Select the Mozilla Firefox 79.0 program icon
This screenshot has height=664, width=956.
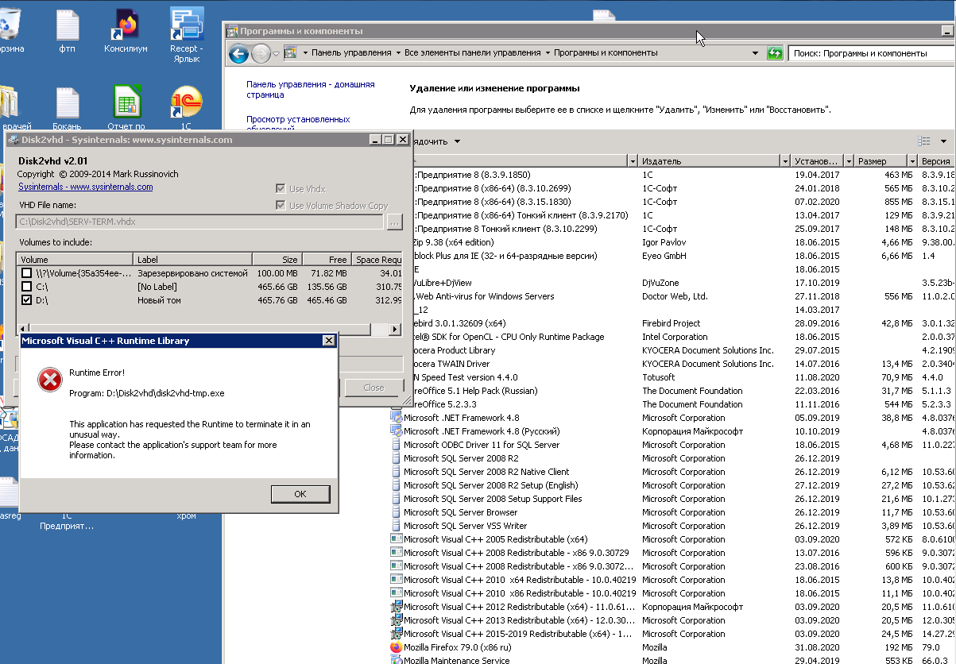tap(397, 647)
